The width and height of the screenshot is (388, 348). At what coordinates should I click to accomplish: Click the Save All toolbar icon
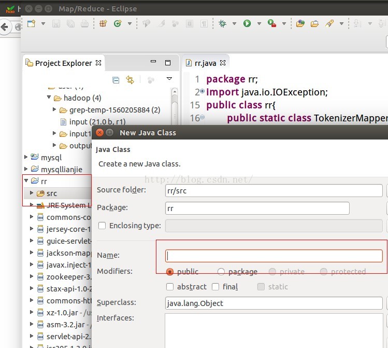tap(70, 23)
